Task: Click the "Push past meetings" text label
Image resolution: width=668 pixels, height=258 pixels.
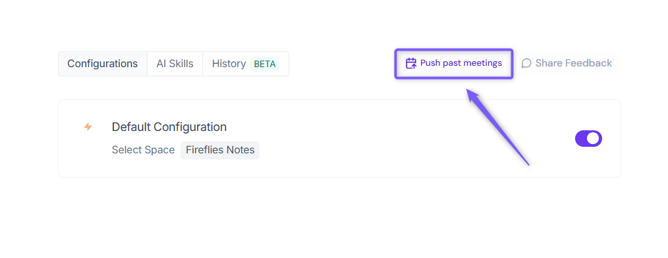Action: click(x=461, y=63)
